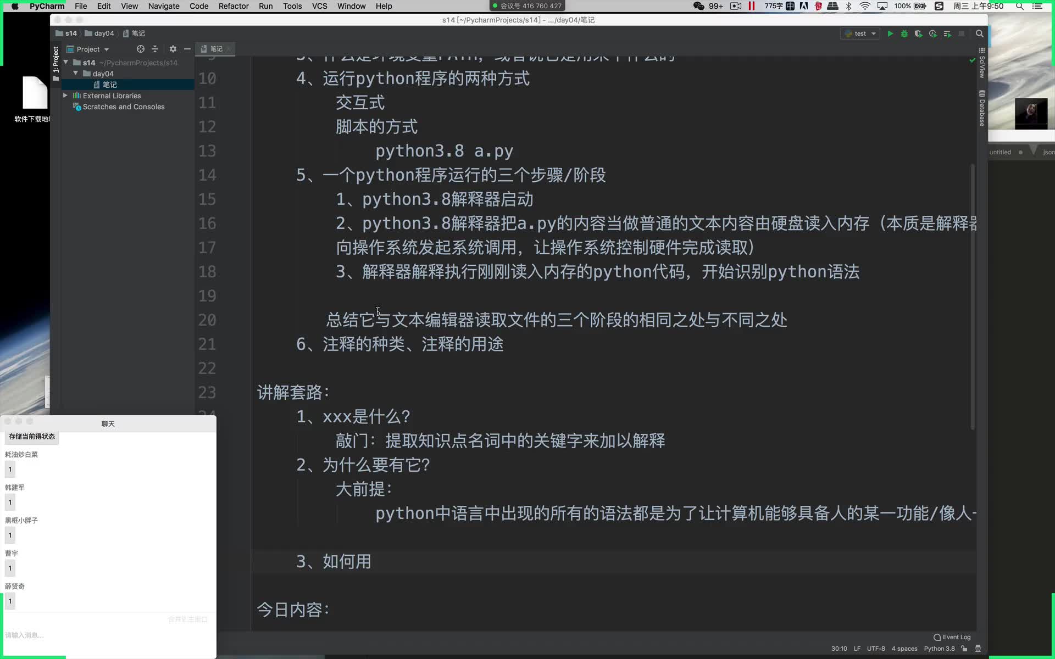1055x659 pixels.
Task: Open the Event Log
Action: pyautogui.click(x=952, y=636)
